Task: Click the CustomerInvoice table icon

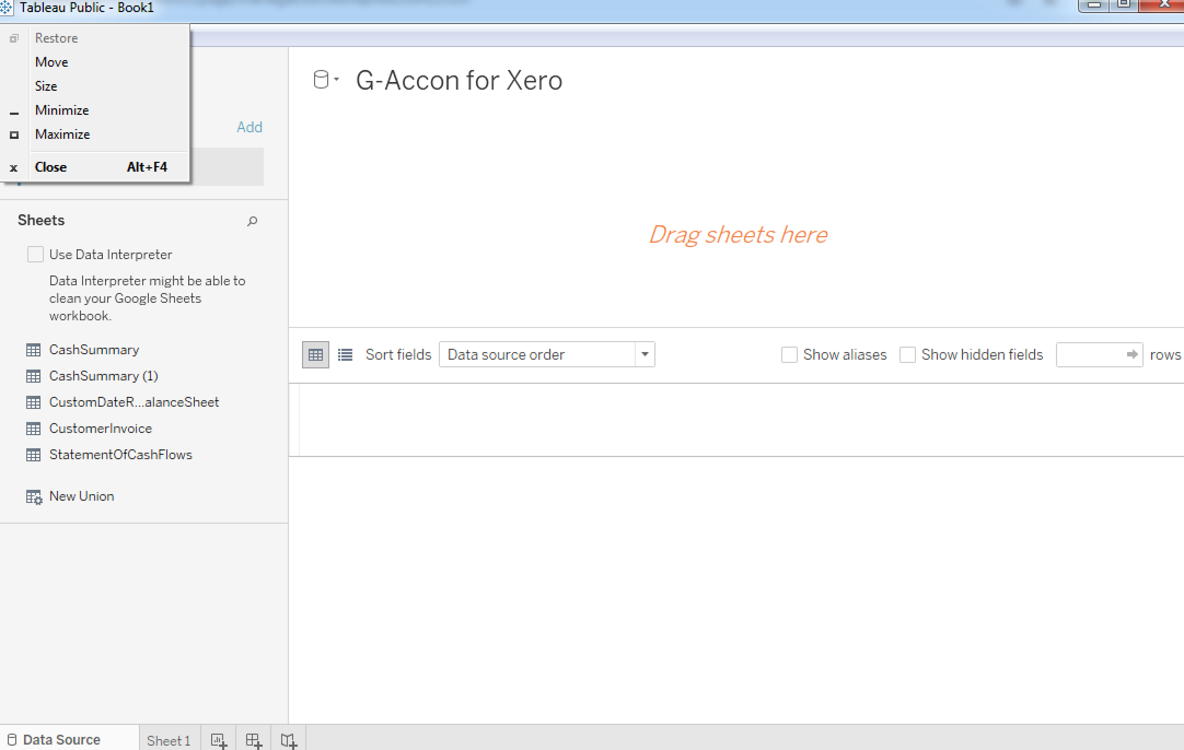Action: tap(33, 429)
